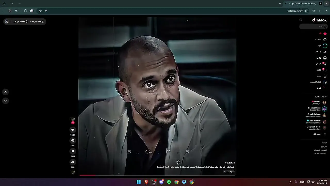Open the TikTok home feed icon
Viewport: 330px width, 186px height.
coord(325,34)
